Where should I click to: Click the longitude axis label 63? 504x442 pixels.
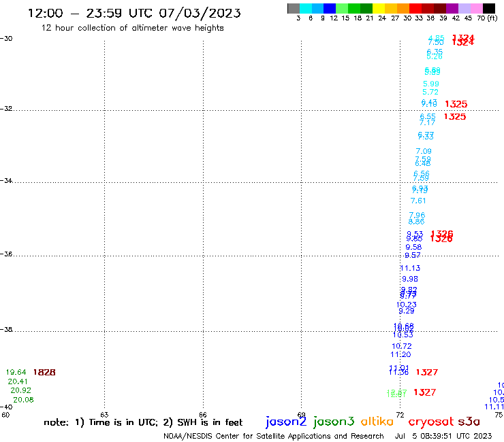point(104,415)
